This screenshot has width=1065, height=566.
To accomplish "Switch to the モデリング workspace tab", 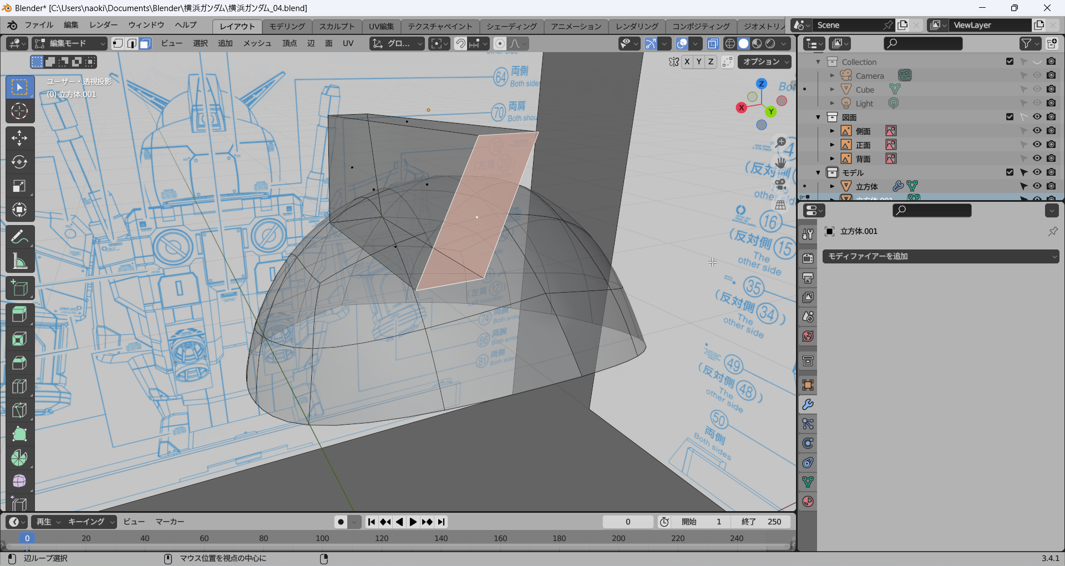I will click(287, 26).
